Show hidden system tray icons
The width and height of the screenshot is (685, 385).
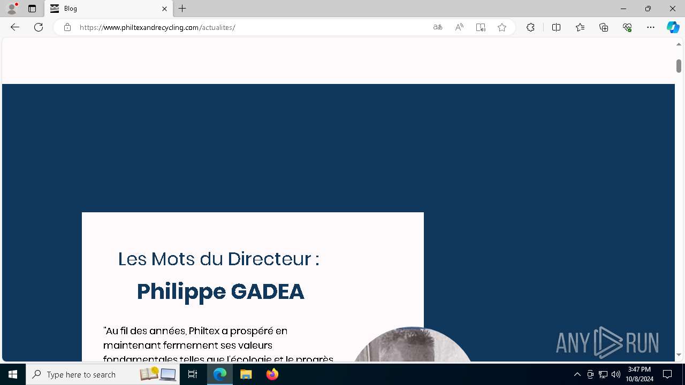coord(577,374)
